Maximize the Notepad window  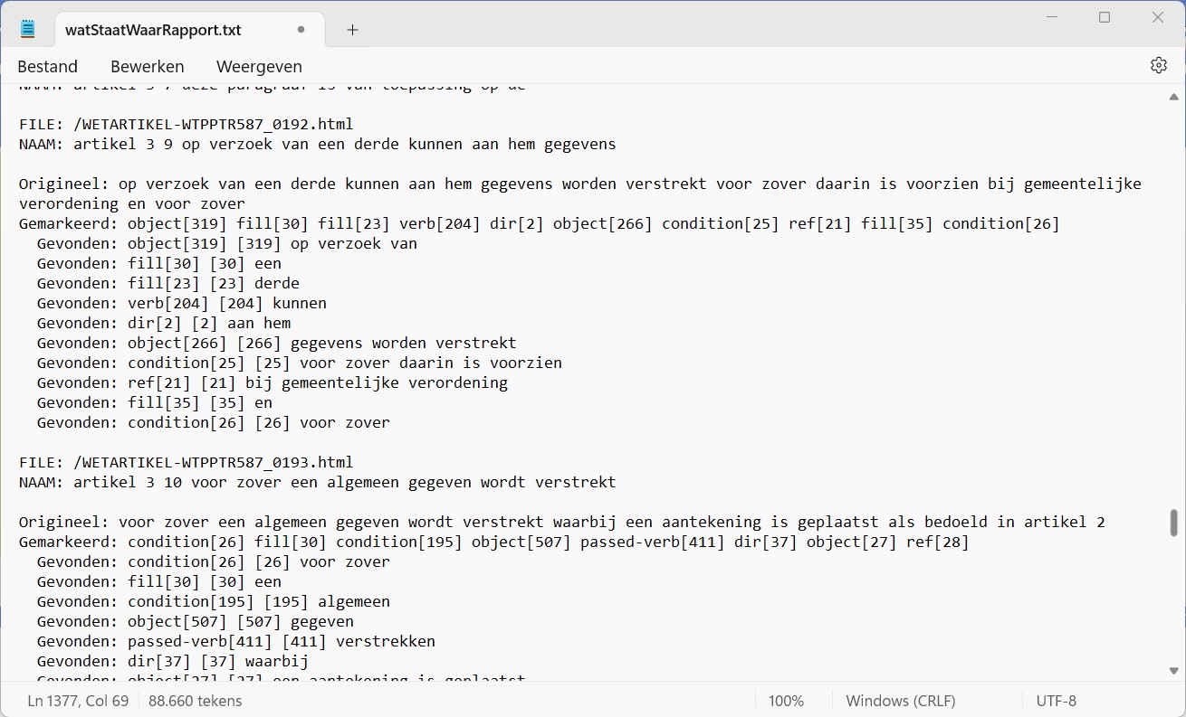1105,17
